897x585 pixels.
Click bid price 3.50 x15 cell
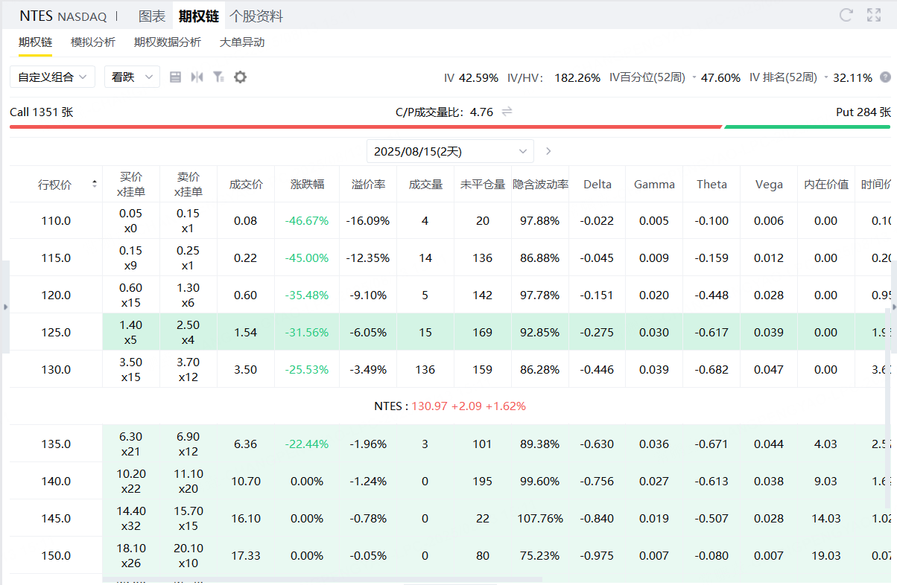(131, 369)
